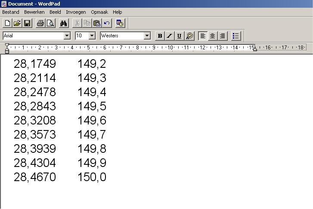313x209 pixels.
Task: Open the text color palette icon
Action: click(x=189, y=36)
